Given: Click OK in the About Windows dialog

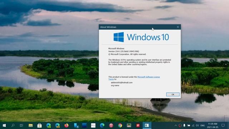Looking at the screenshot, I should (x=173, y=95).
